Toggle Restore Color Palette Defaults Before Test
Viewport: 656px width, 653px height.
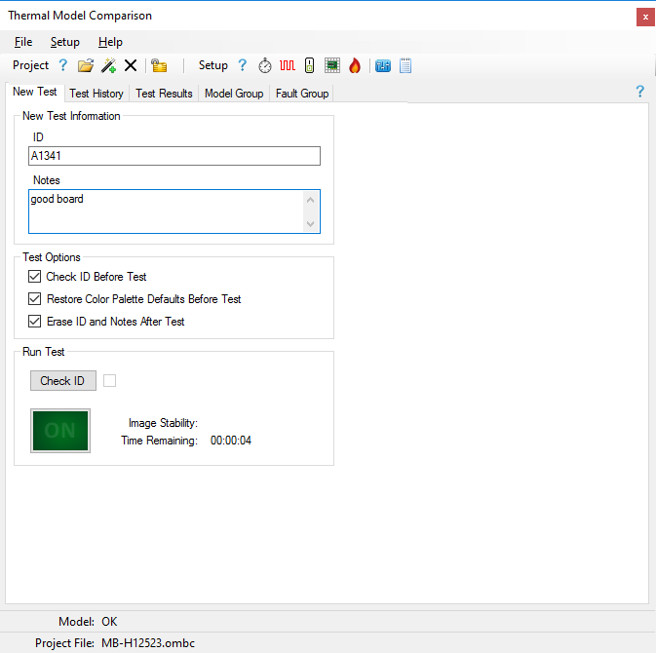(x=36, y=299)
